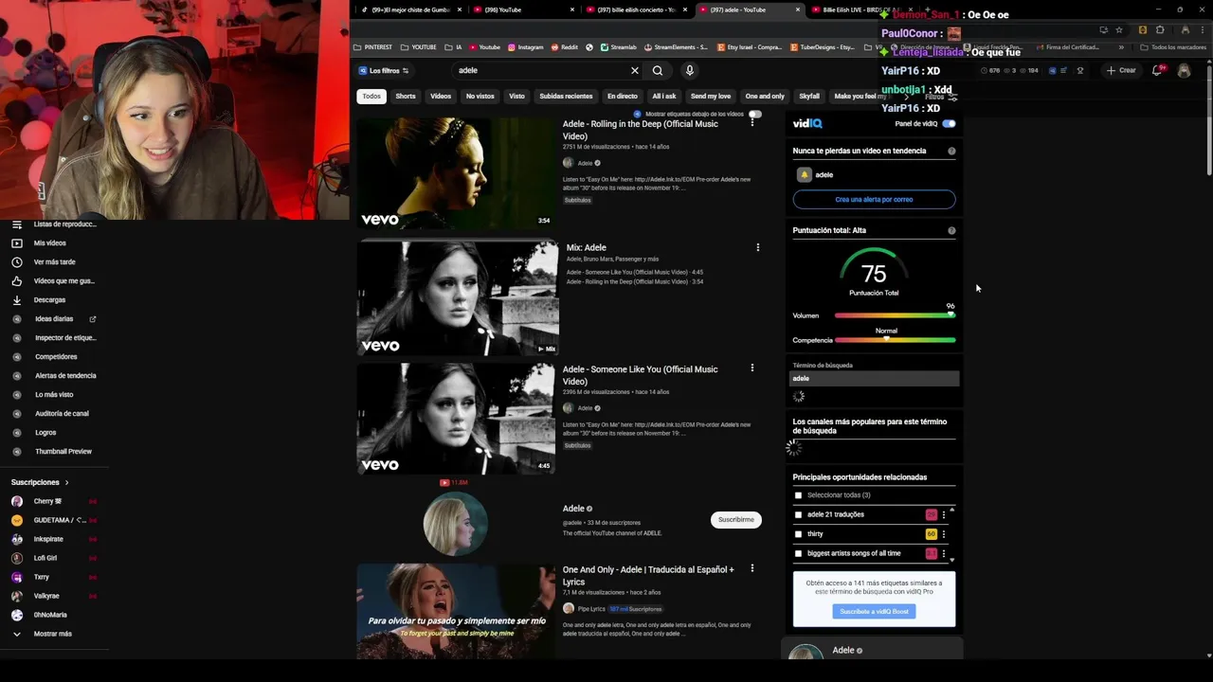The width and height of the screenshot is (1213, 682).
Task: Click the Competencia score slider bar
Action: 895,340
